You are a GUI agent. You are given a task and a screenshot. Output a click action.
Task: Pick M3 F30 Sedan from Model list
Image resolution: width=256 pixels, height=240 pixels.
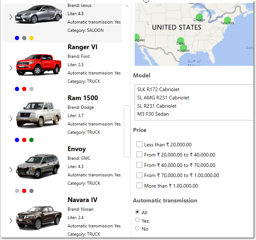[x=153, y=114]
